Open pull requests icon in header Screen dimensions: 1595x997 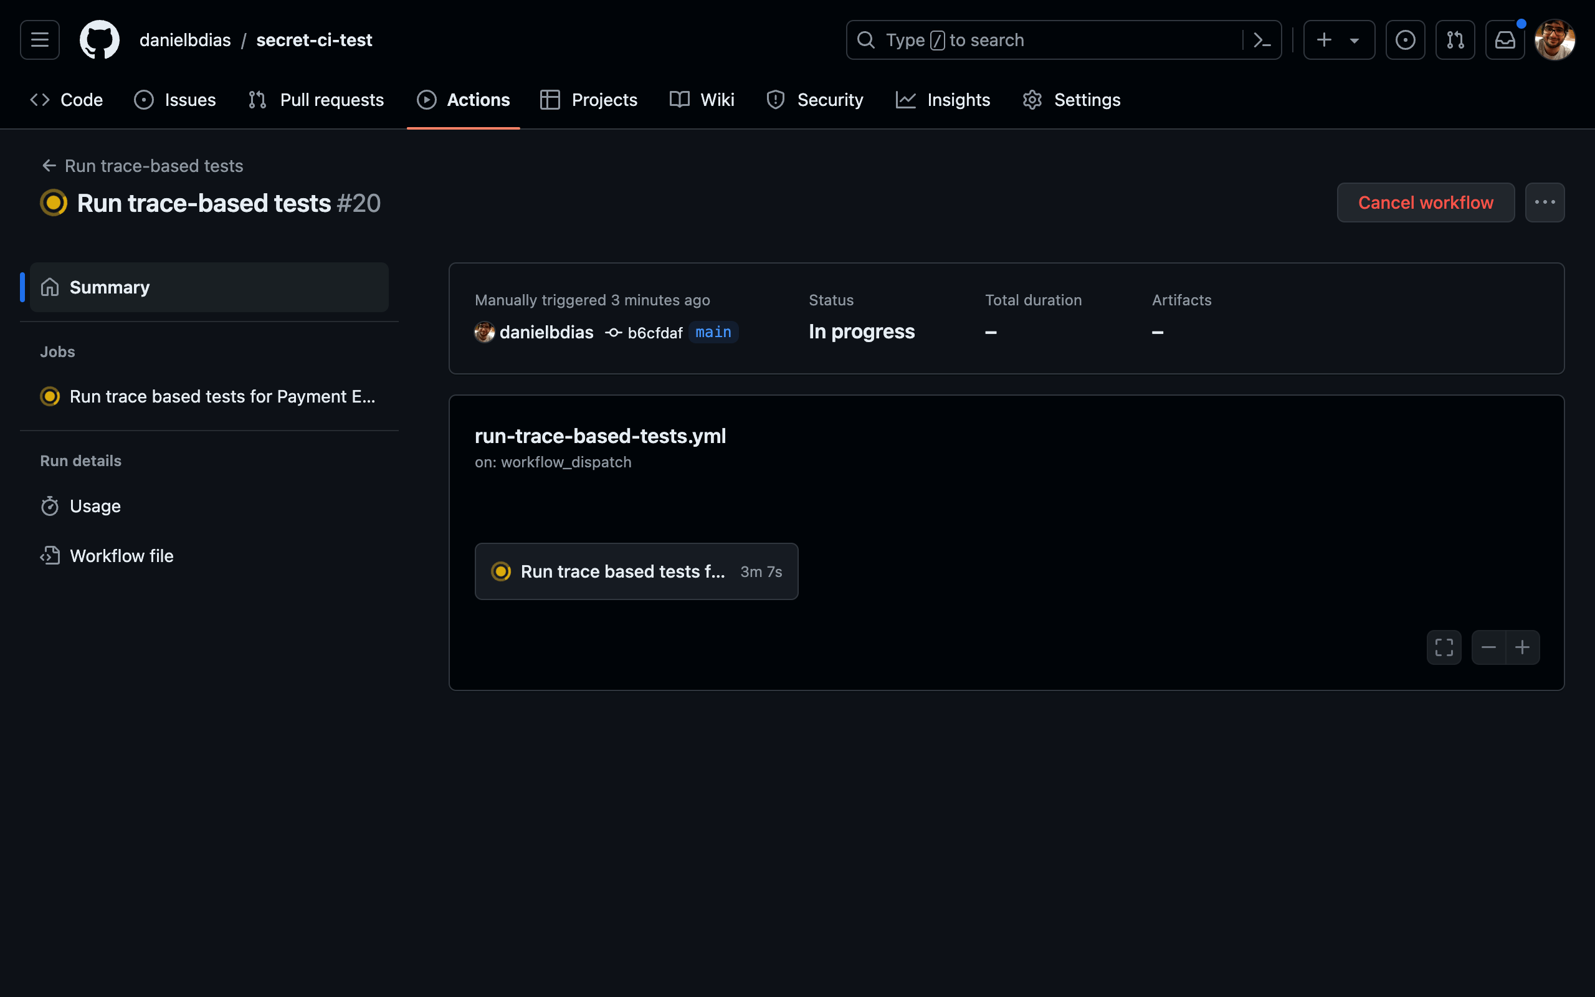[1455, 41]
